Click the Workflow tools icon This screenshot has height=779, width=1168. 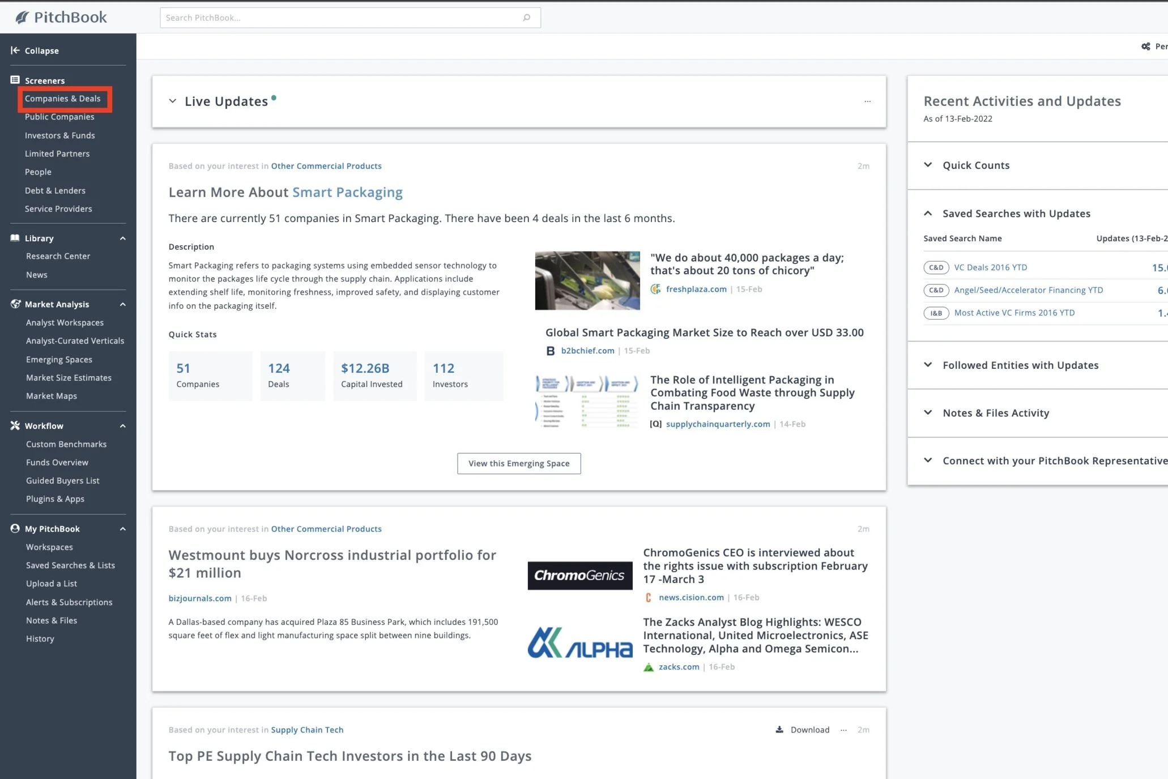click(x=15, y=425)
